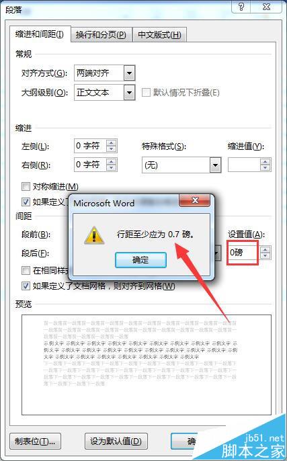Close the Microsoft Word alert popup

click(x=195, y=201)
